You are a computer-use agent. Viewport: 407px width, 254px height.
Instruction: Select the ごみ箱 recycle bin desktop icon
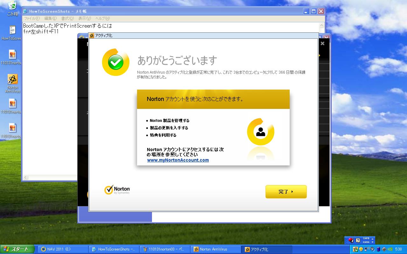[x=13, y=9]
